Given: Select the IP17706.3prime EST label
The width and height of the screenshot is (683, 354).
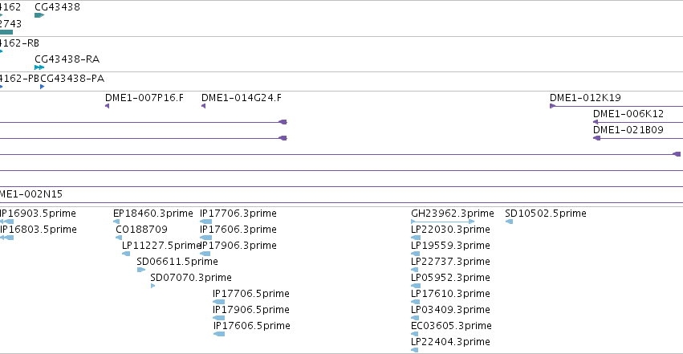Looking at the screenshot, I should (x=238, y=214).
